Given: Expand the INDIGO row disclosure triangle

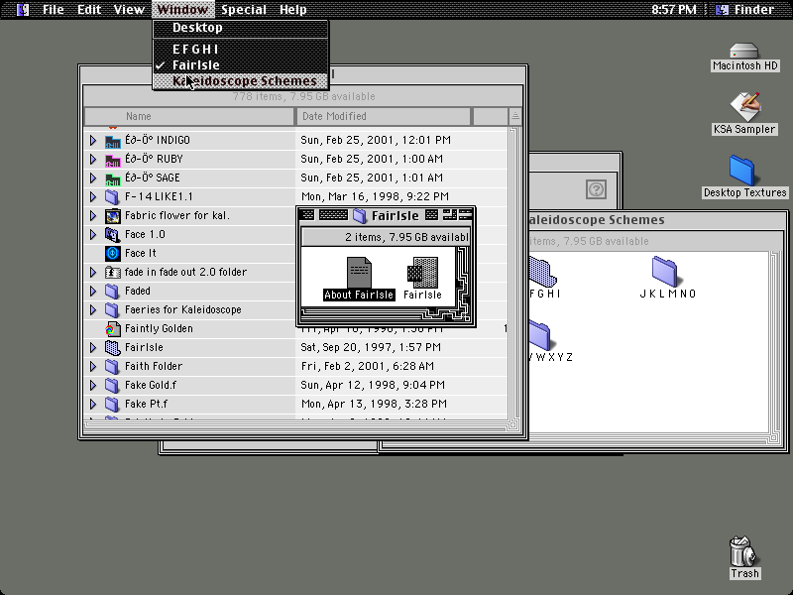Looking at the screenshot, I should (93, 140).
